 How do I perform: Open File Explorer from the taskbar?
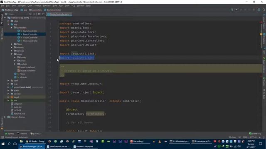click(x=21, y=142)
